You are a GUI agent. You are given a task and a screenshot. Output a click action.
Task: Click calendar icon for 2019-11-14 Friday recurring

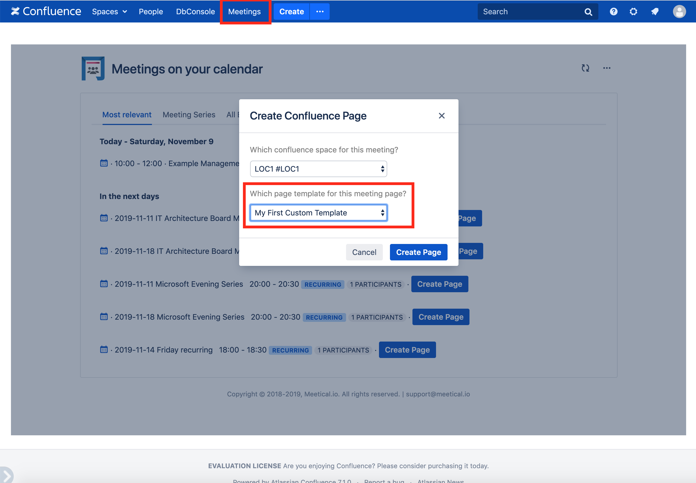[104, 350]
